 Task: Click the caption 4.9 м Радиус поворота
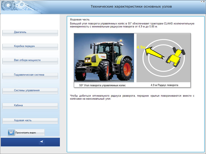[x=164, y=85]
